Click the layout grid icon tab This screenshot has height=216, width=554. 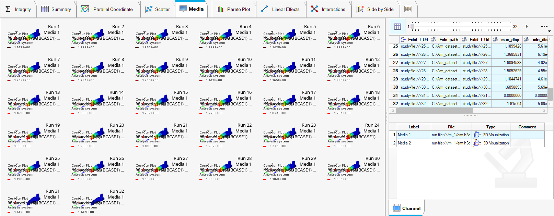pyautogui.click(x=408, y=9)
